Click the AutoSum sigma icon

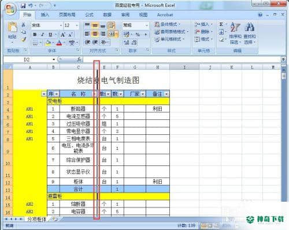pos(221,24)
